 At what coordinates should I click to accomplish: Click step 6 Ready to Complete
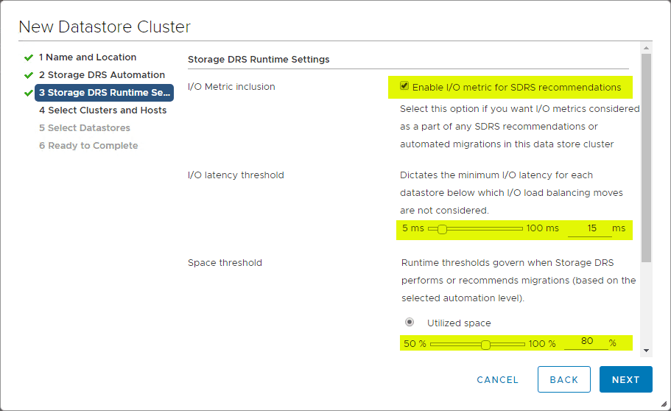pyautogui.click(x=88, y=146)
